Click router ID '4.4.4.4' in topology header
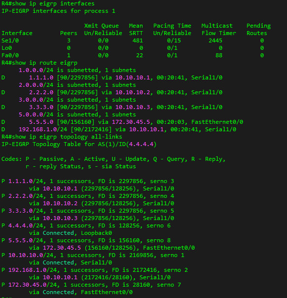 (x=141, y=145)
